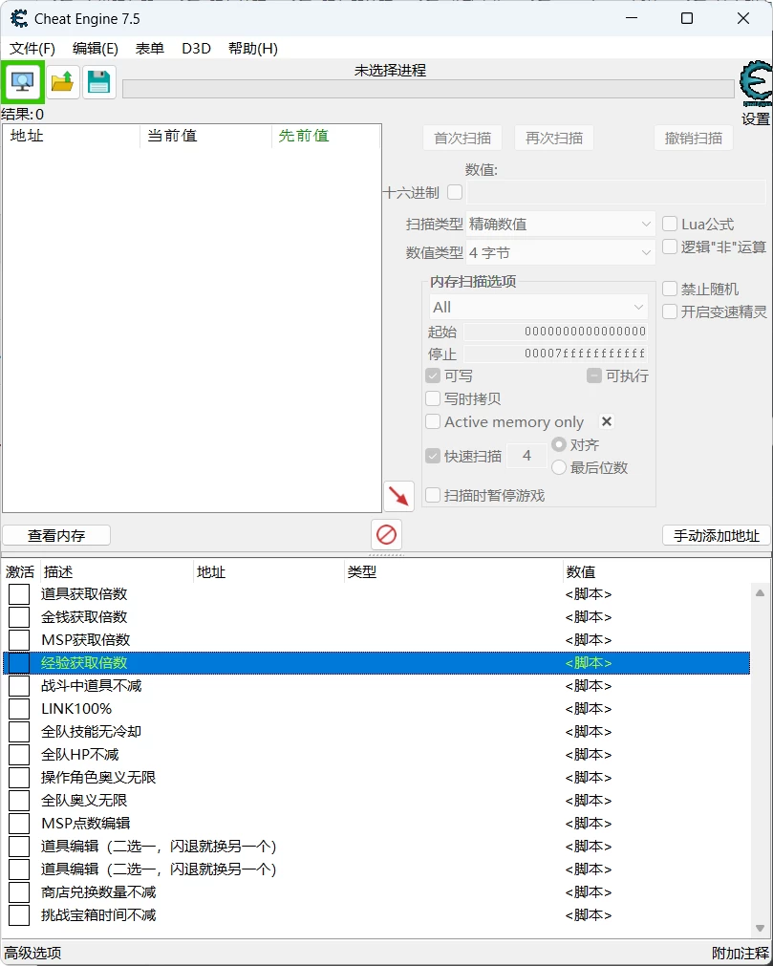The image size is (773, 966).
Task: Click the 起始 address field
Action: coord(556,332)
